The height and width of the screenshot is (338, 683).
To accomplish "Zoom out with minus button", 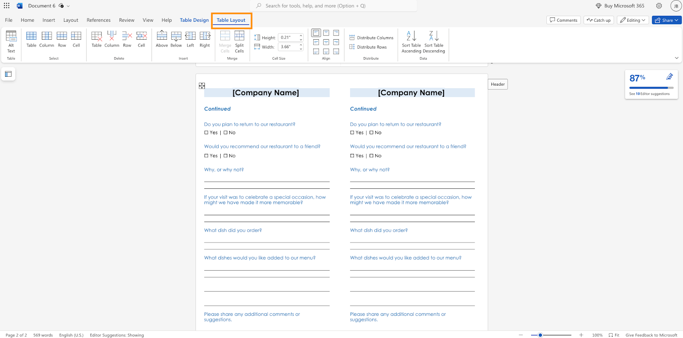I will (x=521, y=335).
